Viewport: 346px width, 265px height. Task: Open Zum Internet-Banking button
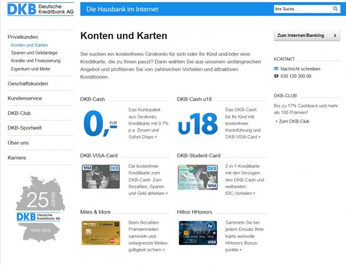[x=307, y=35]
